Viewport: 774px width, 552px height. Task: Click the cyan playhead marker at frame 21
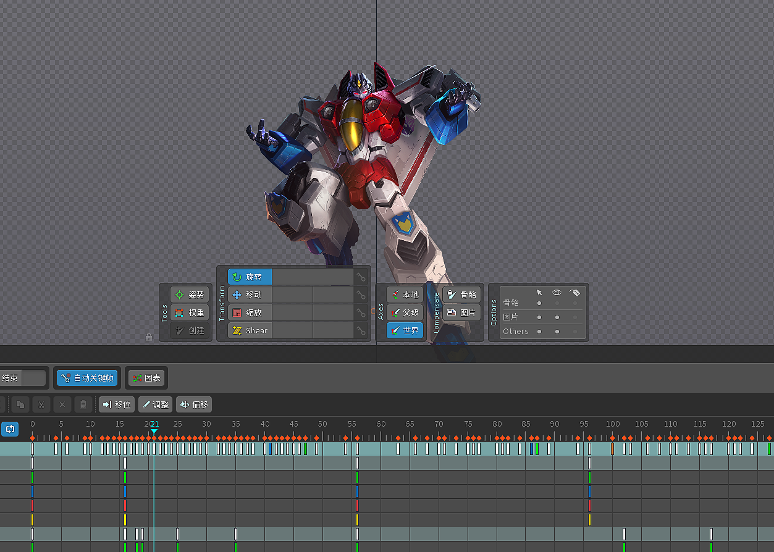(x=154, y=430)
